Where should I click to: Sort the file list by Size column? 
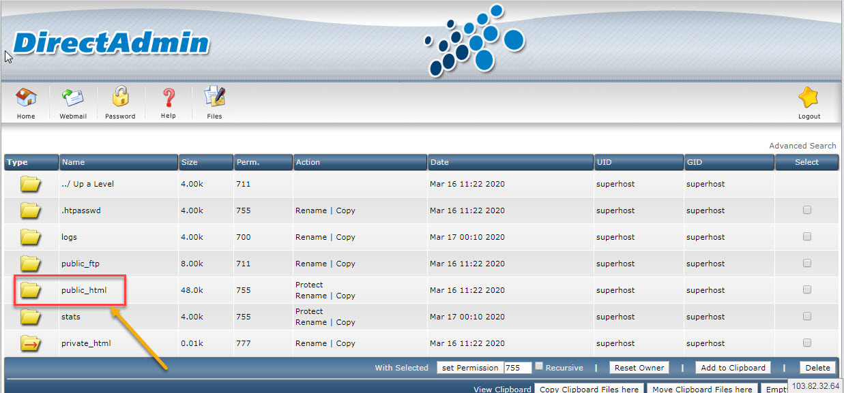pos(189,162)
